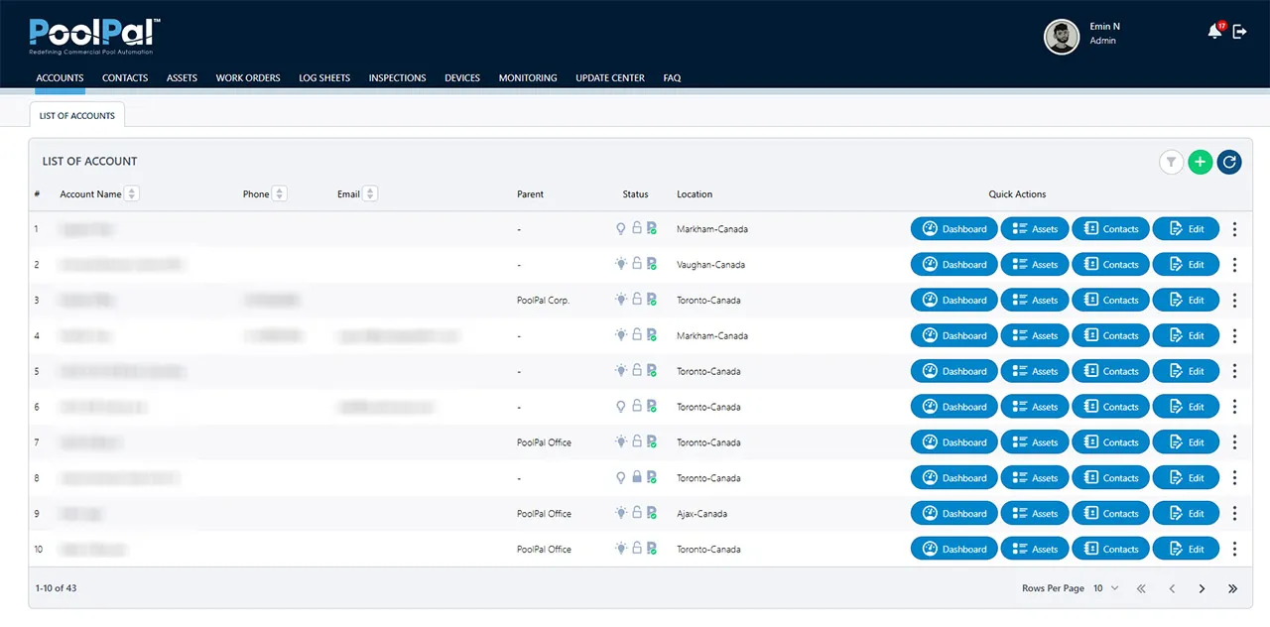The width and height of the screenshot is (1270, 627).
Task: Refresh the account list
Action: tap(1229, 162)
